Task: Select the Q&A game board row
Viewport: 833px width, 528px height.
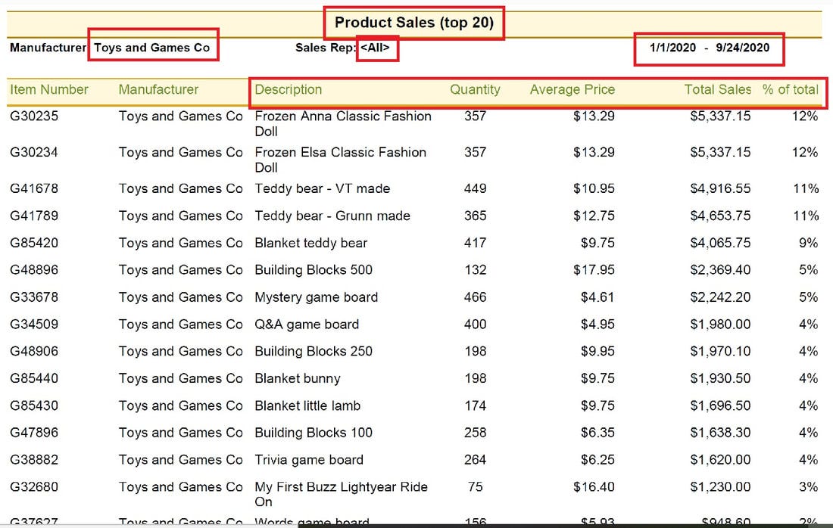Action: (x=413, y=325)
